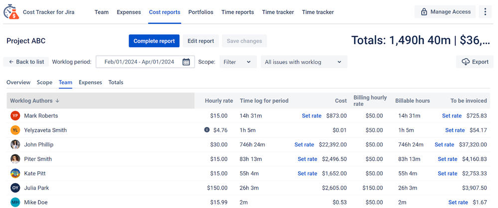Click the Edit report button

201,41
